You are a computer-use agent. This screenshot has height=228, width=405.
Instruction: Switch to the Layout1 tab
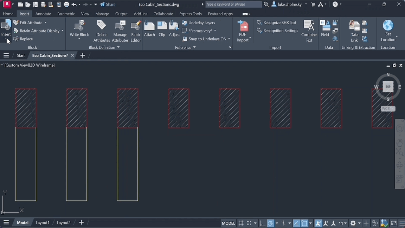[42, 223]
